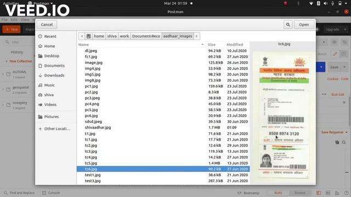Expand the Save Response dropdown in Postman
The width and height of the screenshot is (351, 197).
(335, 132)
